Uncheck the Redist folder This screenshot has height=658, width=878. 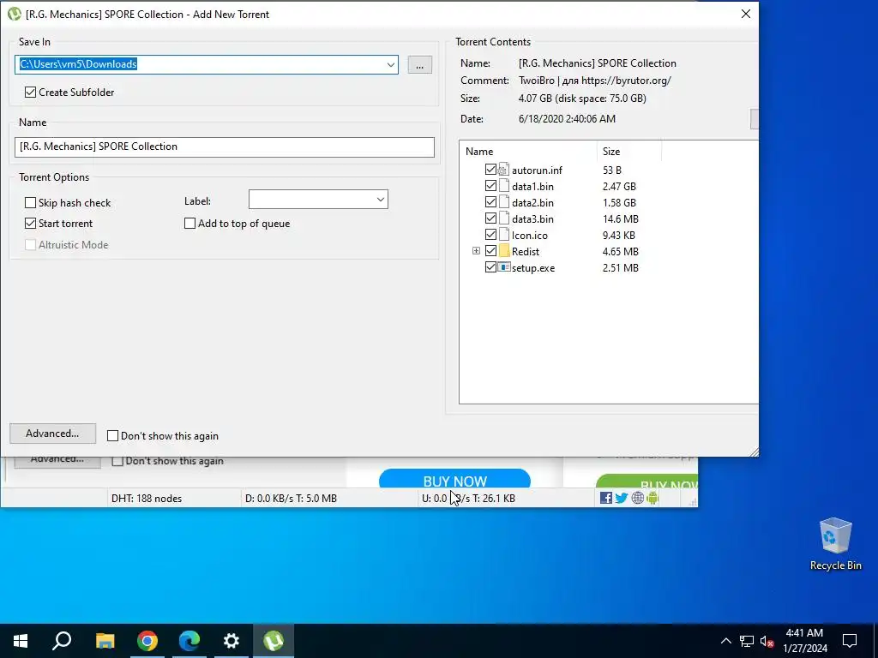[490, 251]
